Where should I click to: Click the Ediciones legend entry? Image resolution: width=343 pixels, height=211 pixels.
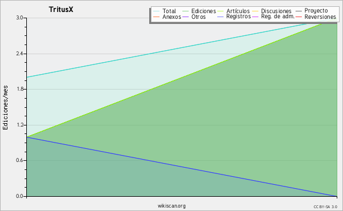tap(199, 11)
